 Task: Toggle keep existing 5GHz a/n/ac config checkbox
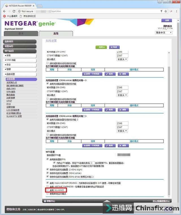48,173
